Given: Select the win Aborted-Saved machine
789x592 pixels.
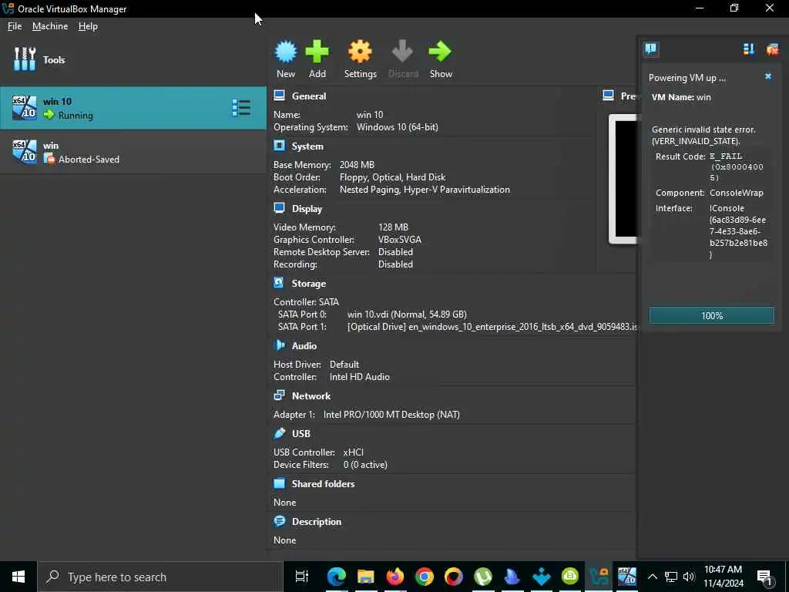Looking at the screenshot, I should pos(133,152).
